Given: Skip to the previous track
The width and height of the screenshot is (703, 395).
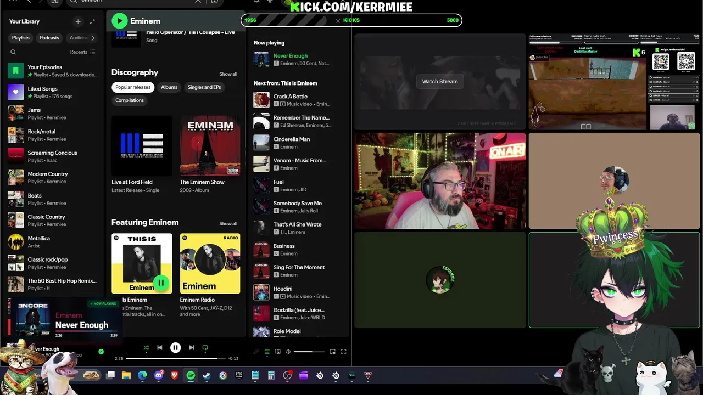Looking at the screenshot, I should [x=160, y=347].
